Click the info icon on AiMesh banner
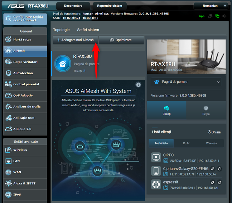Image resolution: width=232 pixels, height=203 pixels. 138,85
